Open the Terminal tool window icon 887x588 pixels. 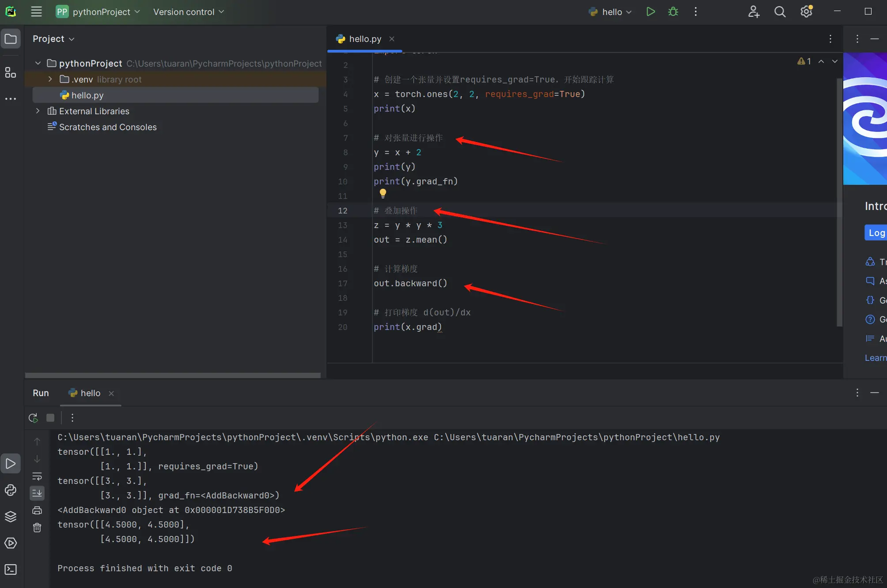pos(11,569)
